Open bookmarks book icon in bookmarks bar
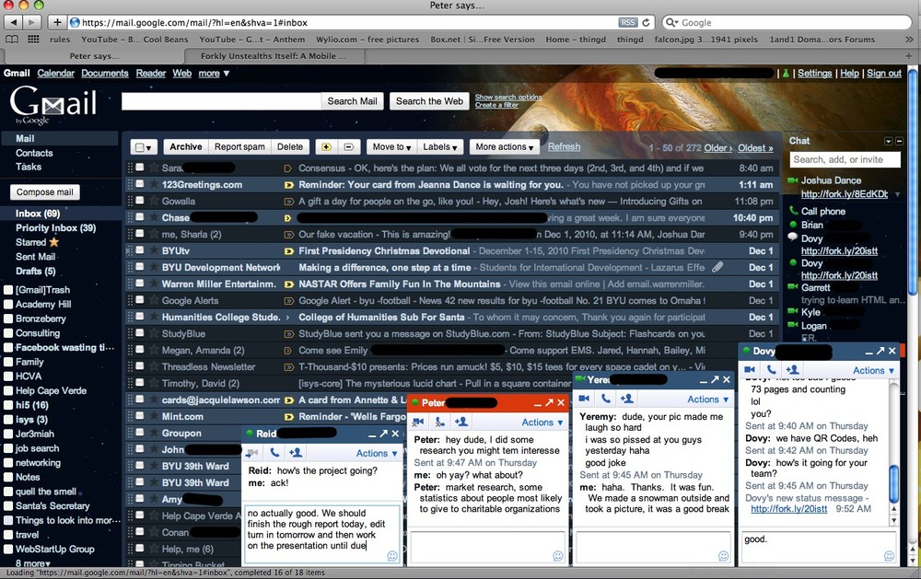The width and height of the screenshot is (921, 579). point(11,40)
